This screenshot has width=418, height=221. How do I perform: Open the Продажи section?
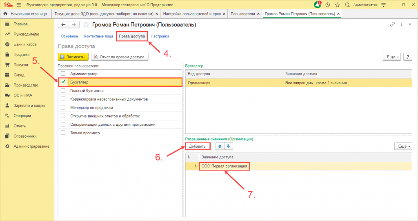[21, 55]
